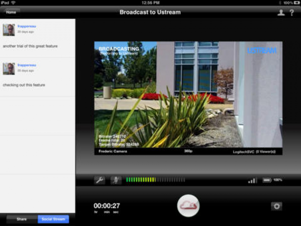Tap the 'Frederic Camera' label
The height and width of the screenshot is (226, 301).
click(x=113, y=151)
